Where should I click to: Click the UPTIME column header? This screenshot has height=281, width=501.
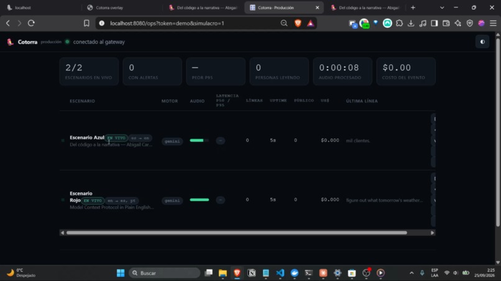click(278, 100)
